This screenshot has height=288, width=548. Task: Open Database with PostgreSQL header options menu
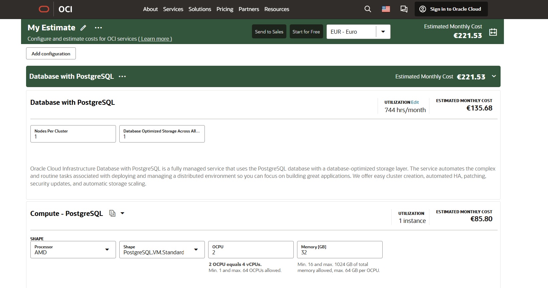point(122,76)
